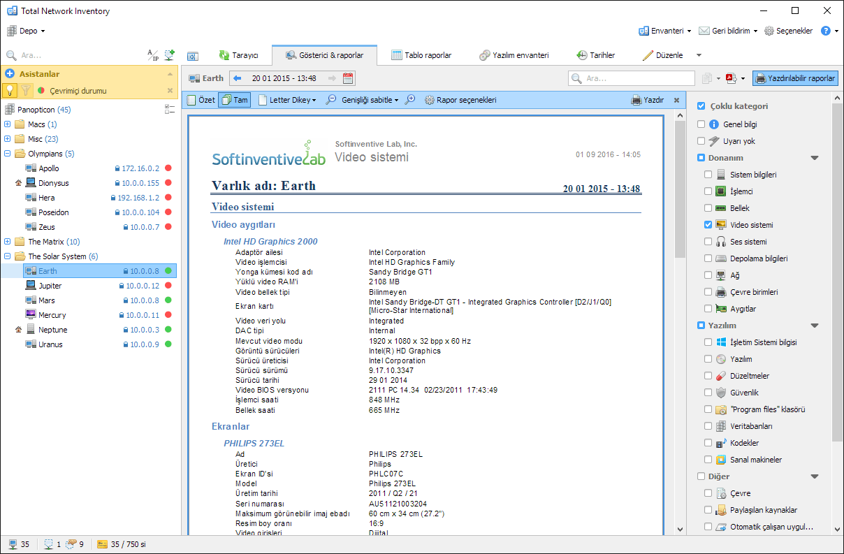The width and height of the screenshot is (844, 554).
Task: Open the Letter Dikey page dropdown
Action: tap(287, 100)
